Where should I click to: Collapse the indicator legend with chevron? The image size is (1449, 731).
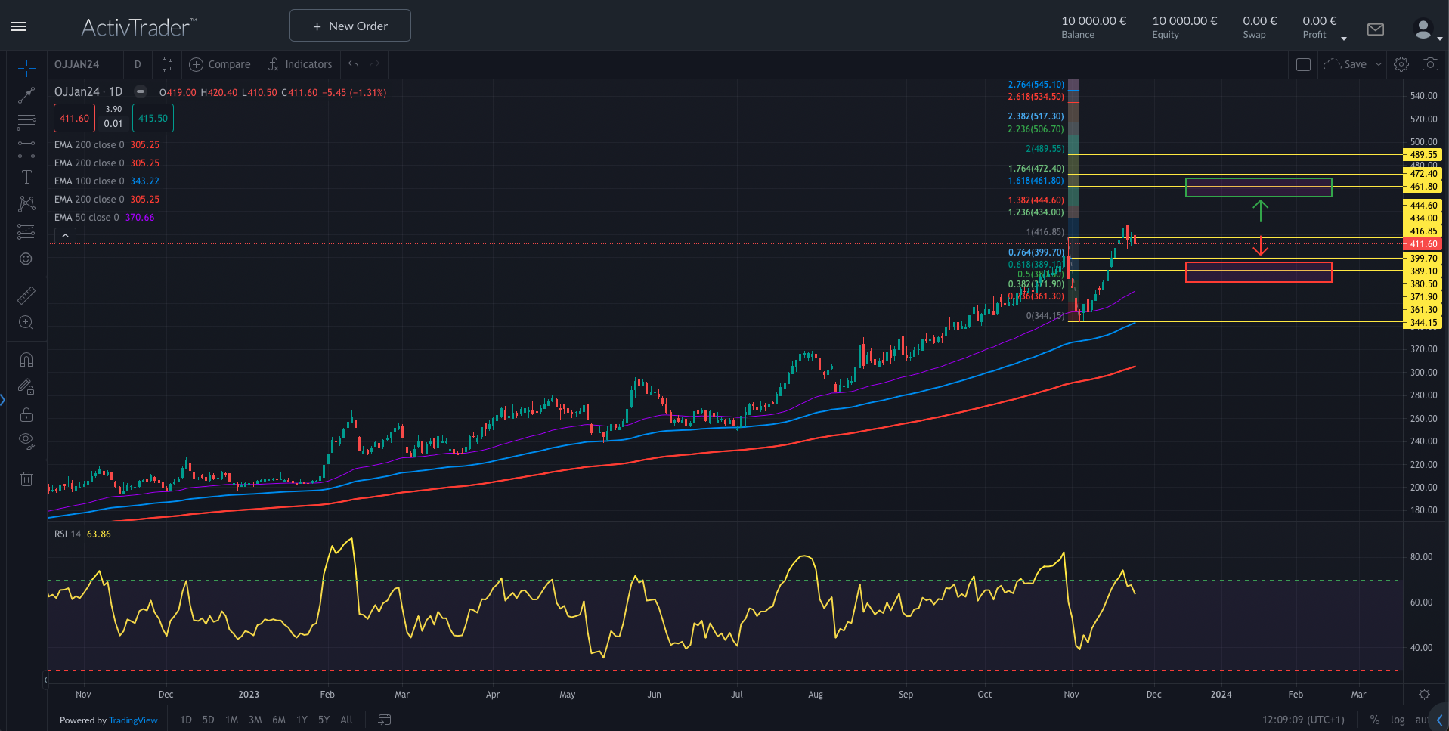click(x=66, y=236)
